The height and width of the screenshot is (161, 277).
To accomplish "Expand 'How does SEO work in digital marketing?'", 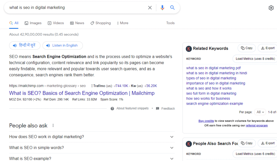I will (172, 137).
